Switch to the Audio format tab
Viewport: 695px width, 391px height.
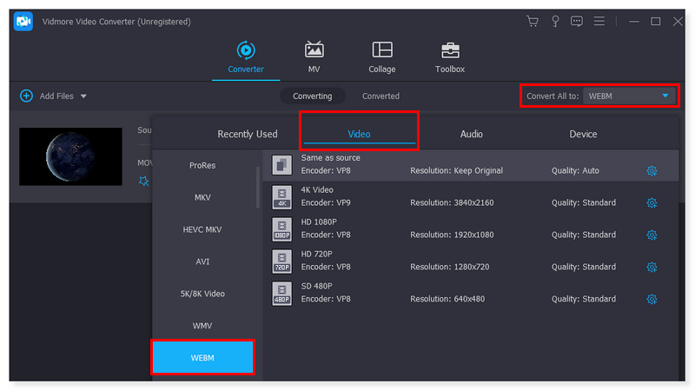tap(471, 134)
